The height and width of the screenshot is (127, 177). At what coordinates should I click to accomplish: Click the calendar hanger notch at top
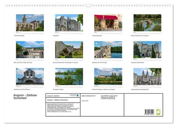pos(88,6)
